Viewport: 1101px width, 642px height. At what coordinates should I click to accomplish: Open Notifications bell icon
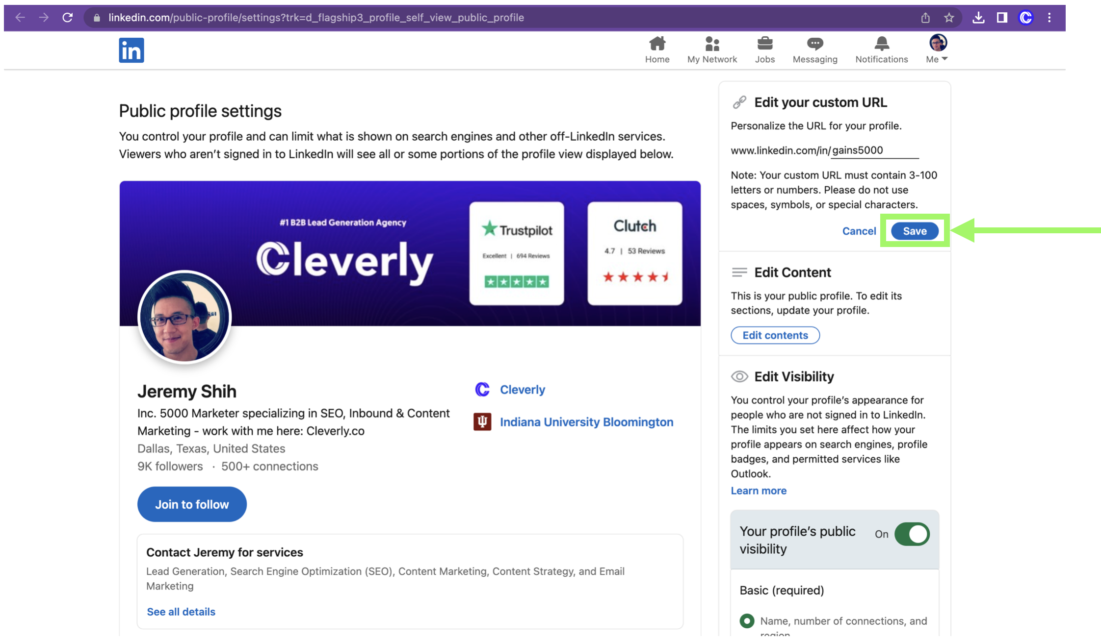[x=881, y=44]
